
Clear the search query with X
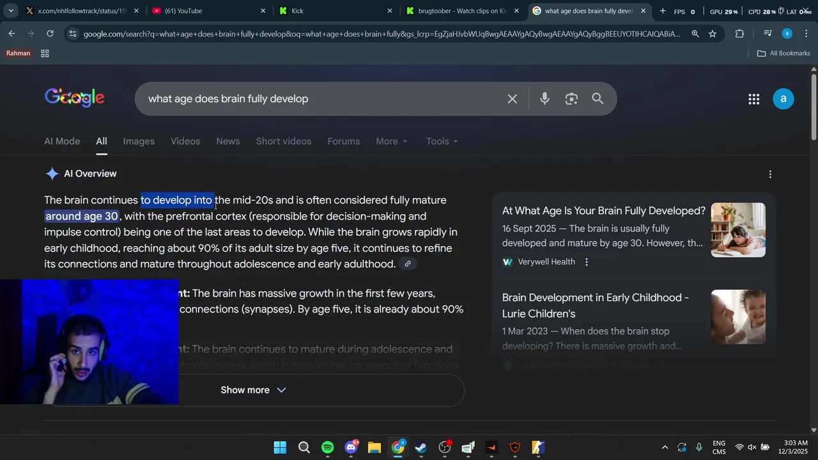click(513, 99)
